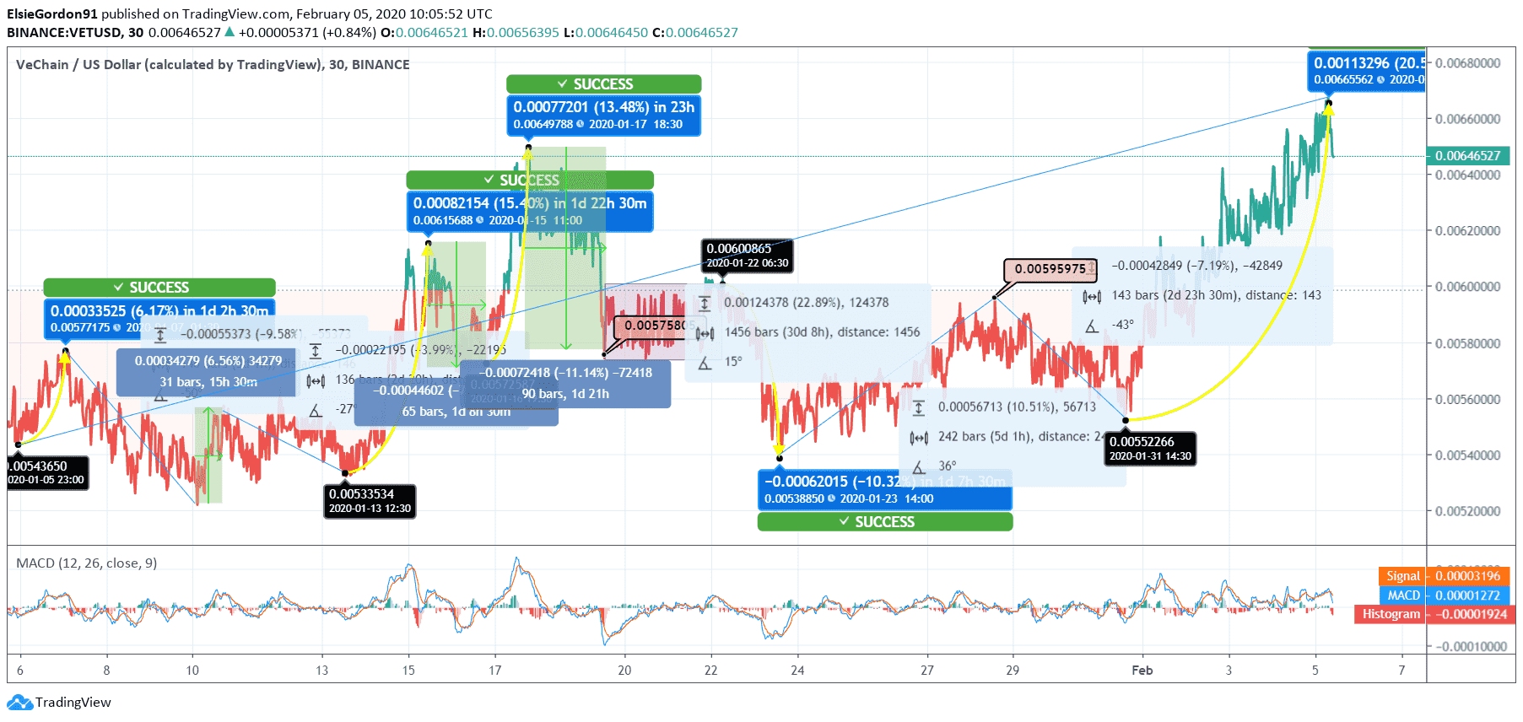Click the angle icon beside -43°

click(x=1092, y=326)
